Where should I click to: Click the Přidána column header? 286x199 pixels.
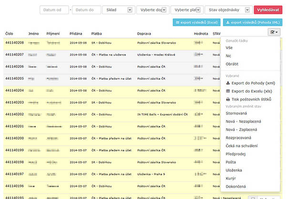tap(76, 34)
